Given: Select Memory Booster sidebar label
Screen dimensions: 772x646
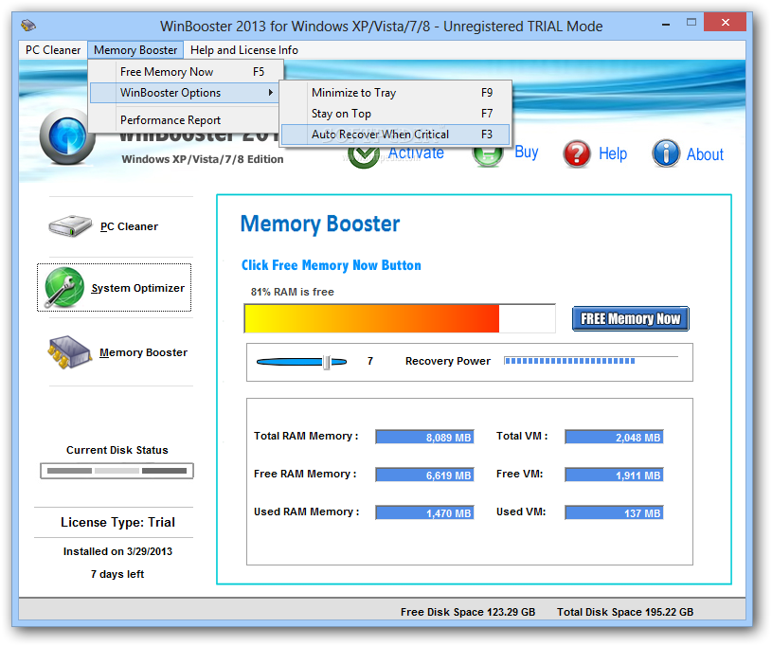Looking at the screenshot, I should (x=143, y=352).
